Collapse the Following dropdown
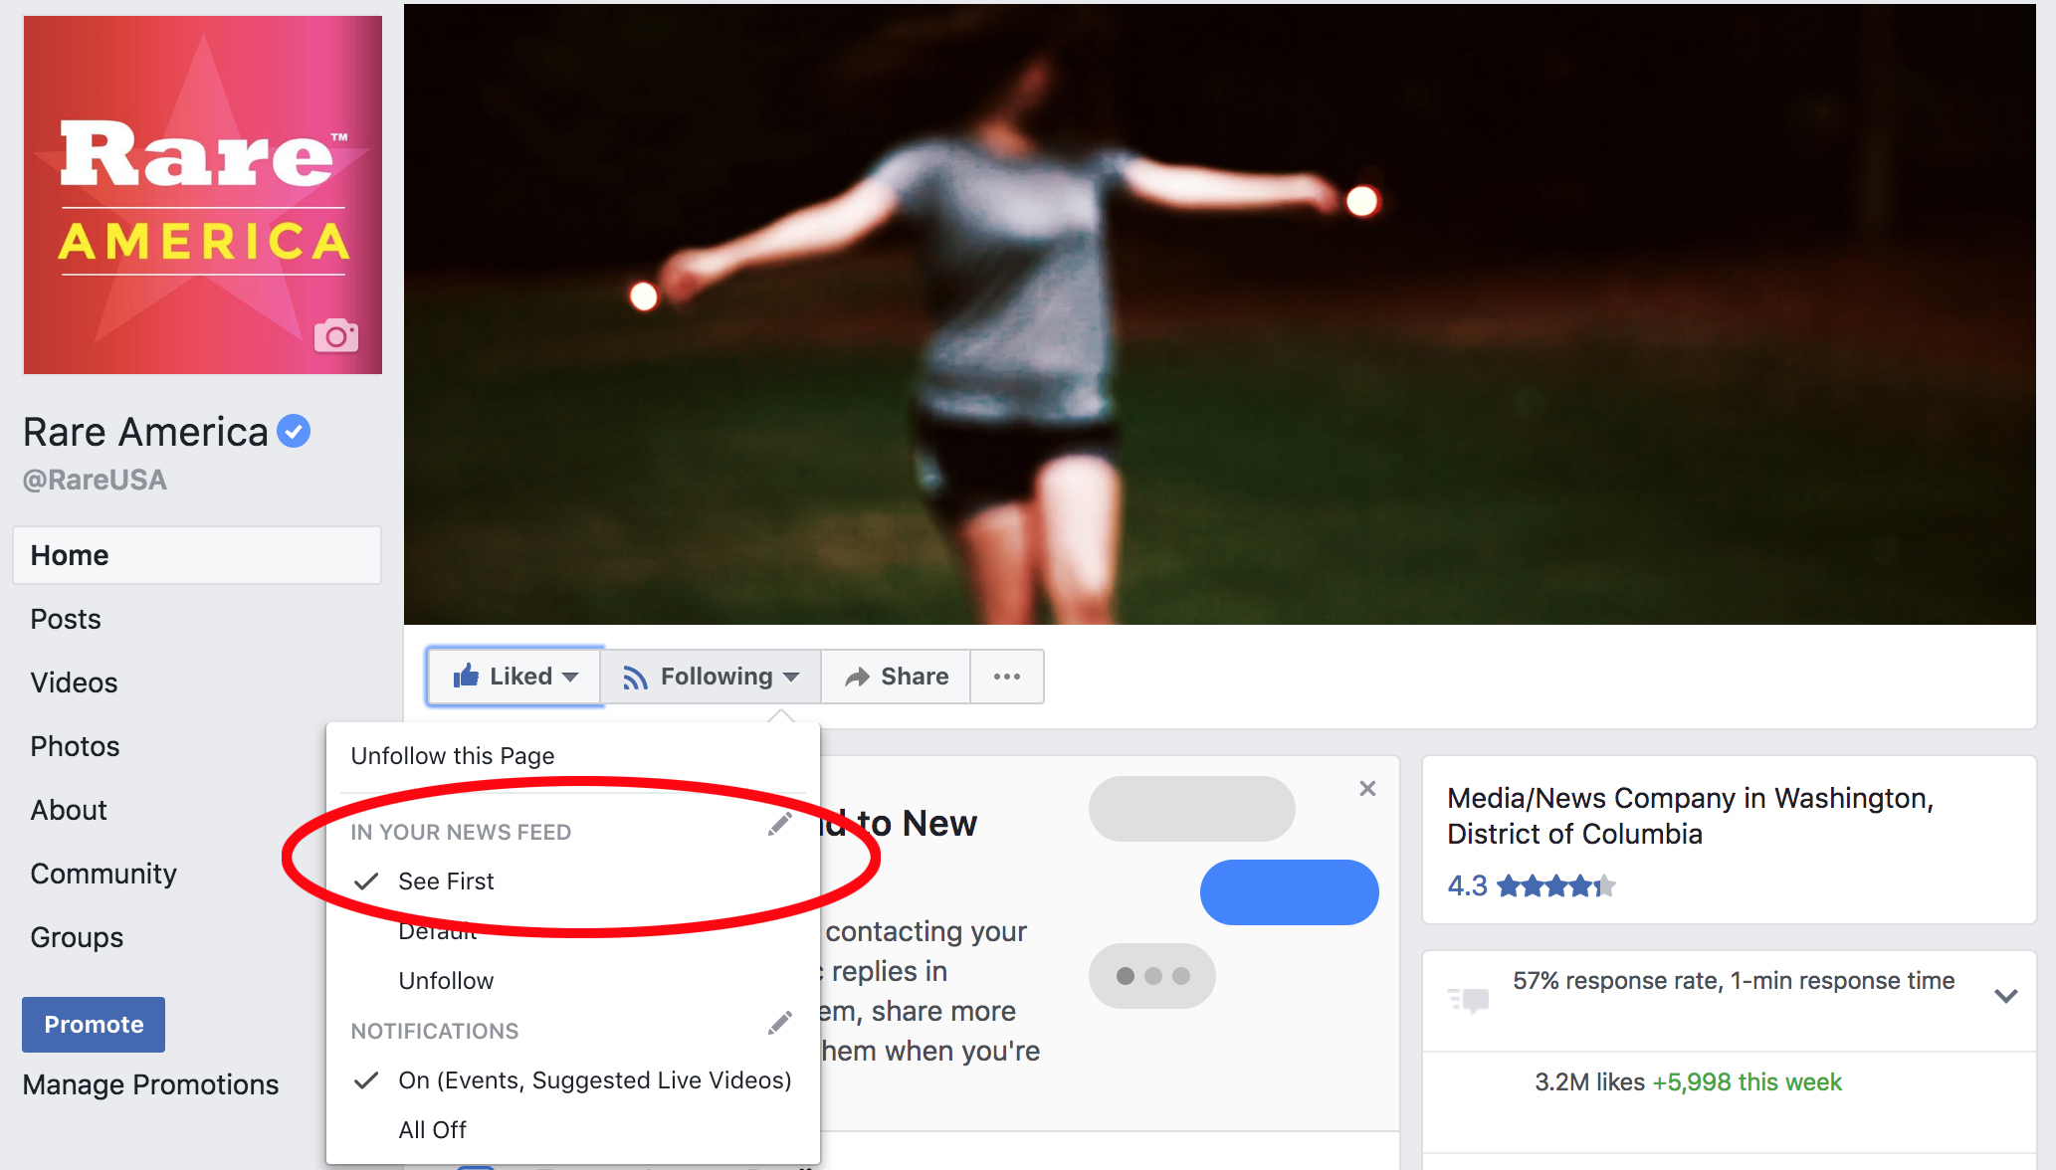Viewport: 2056px width, 1170px height. click(x=711, y=677)
